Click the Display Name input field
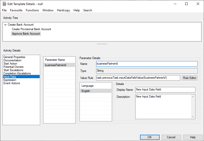 point(165,90)
